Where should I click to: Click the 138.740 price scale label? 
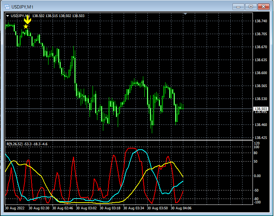(261, 21)
